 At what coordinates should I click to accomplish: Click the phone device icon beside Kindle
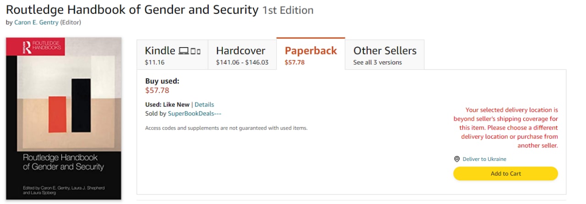click(x=198, y=51)
